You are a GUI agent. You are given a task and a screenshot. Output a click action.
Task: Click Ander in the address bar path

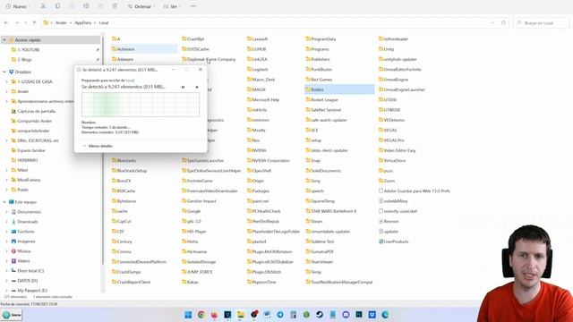click(x=61, y=22)
